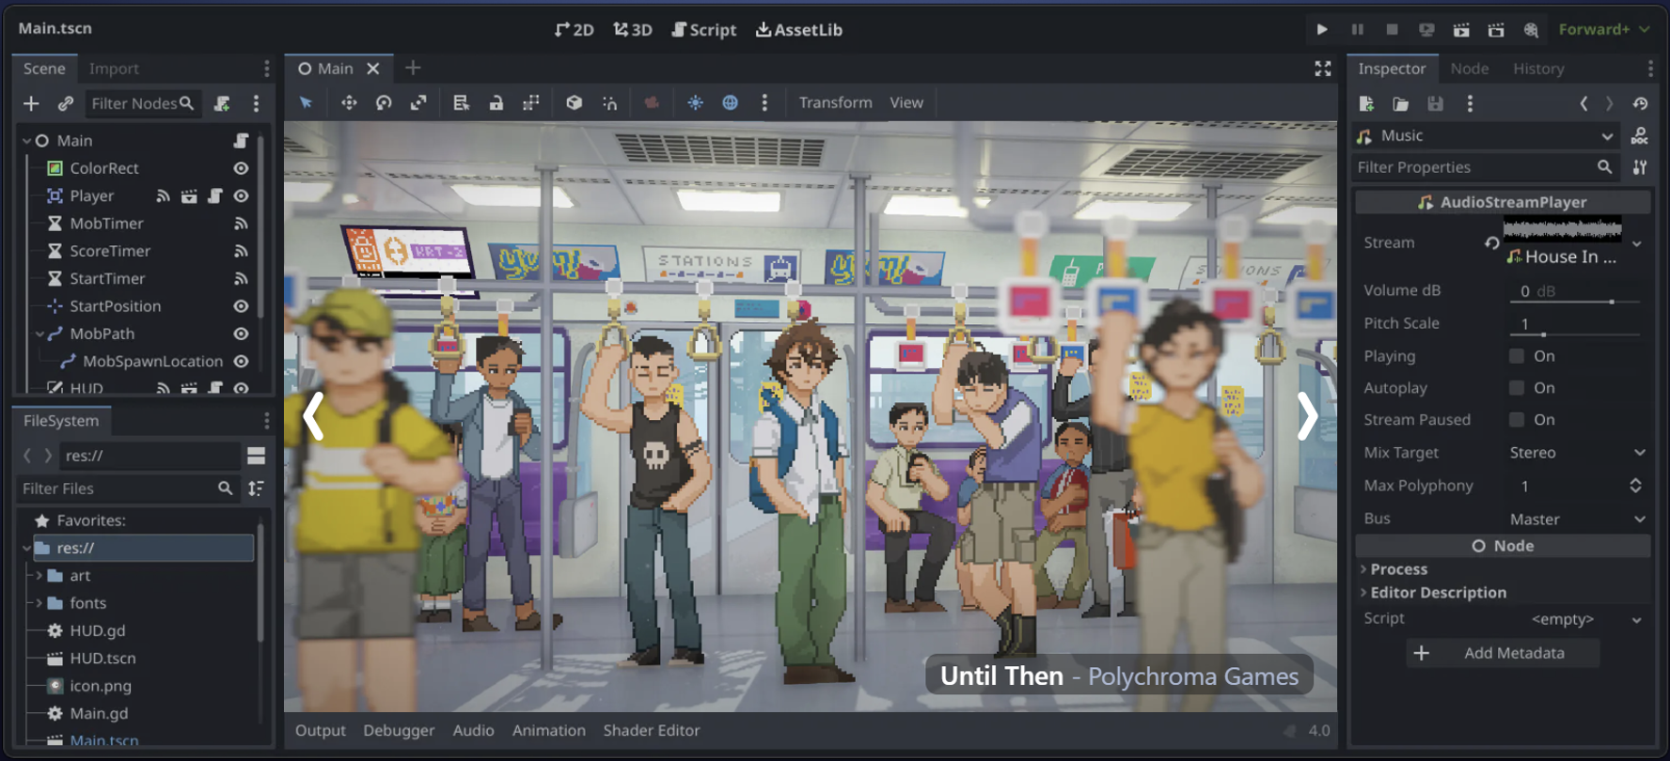Click the Run Project play button
Image resolution: width=1670 pixels, height=761 pixels.
(x=1321, y=29)
